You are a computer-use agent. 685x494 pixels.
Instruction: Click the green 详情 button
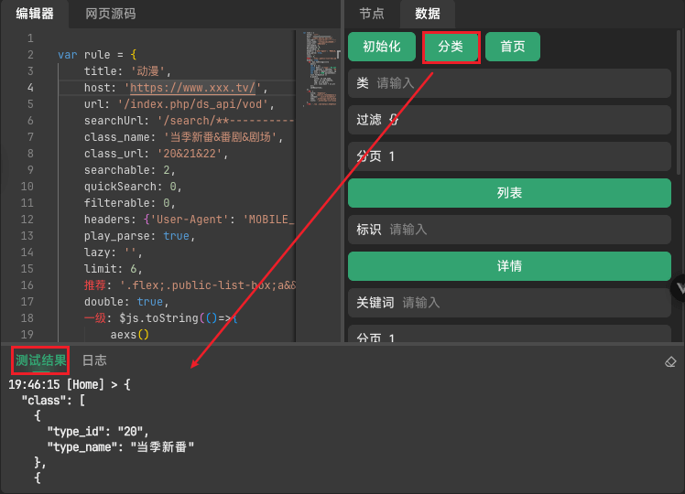(x=509, y=266)
